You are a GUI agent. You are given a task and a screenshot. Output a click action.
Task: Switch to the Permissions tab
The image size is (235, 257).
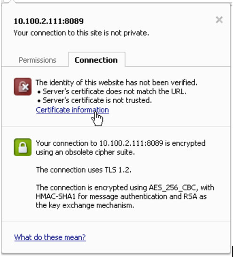(38, 60)
